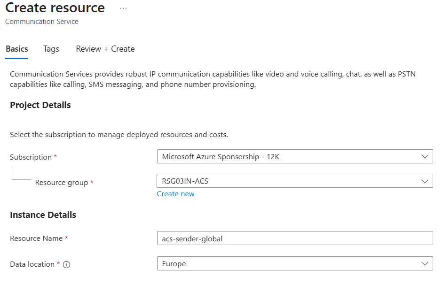Click the Subscription field label
This screenshot has height=285, width=443.
(31, 157)
